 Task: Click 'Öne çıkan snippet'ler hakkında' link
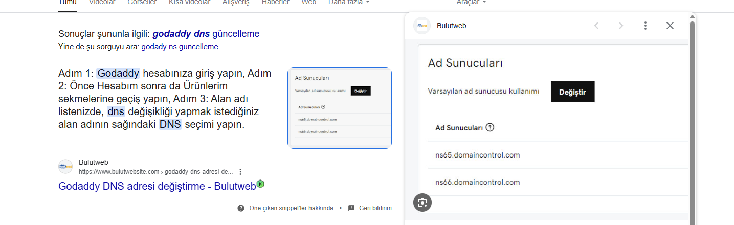[x=291, y=208]
